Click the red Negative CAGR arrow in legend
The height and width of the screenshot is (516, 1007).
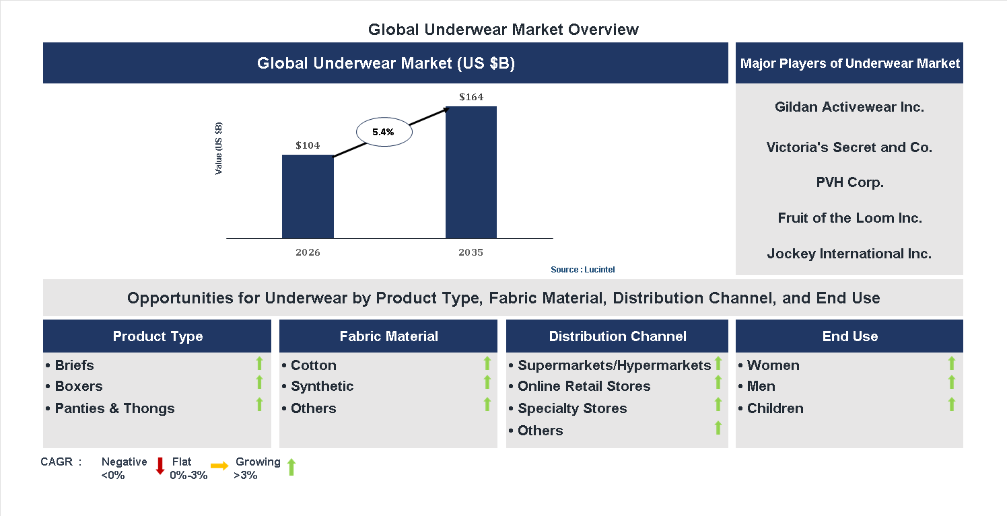point(160,467)
